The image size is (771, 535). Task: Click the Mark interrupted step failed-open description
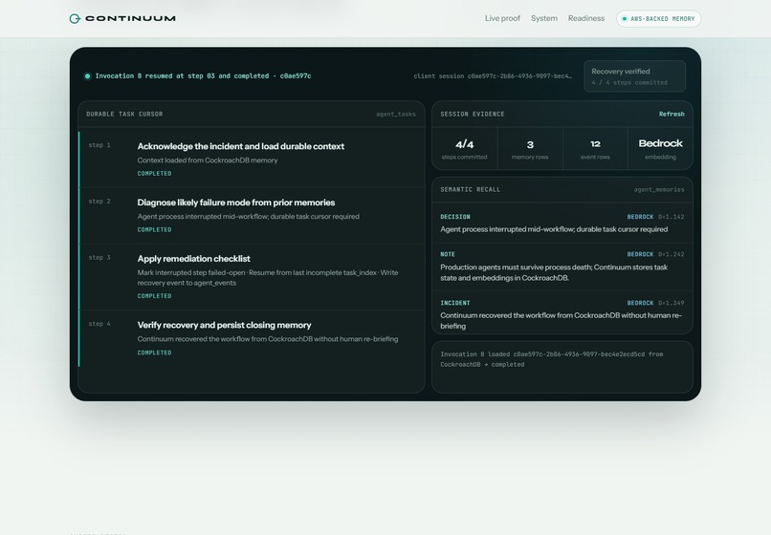click(x=268, y=278)
